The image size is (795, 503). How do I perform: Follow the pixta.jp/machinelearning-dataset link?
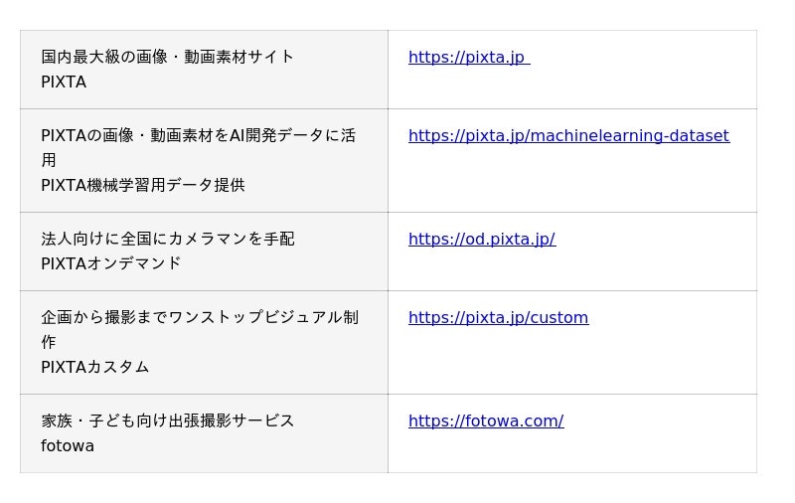click(568, 135)
